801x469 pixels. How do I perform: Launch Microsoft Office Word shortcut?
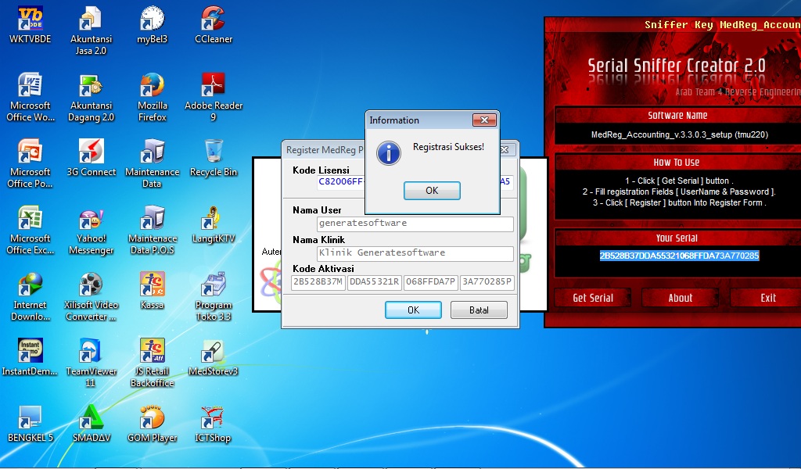coord(31,97)
